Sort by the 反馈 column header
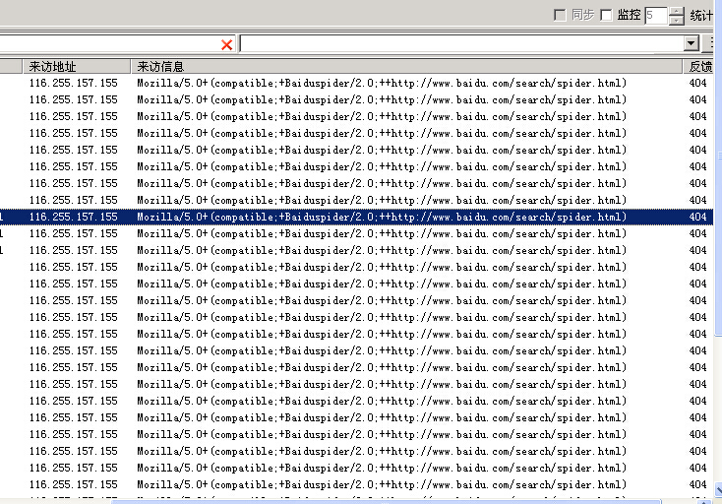This screenshot has width=722, height=504. click(698, 66)
